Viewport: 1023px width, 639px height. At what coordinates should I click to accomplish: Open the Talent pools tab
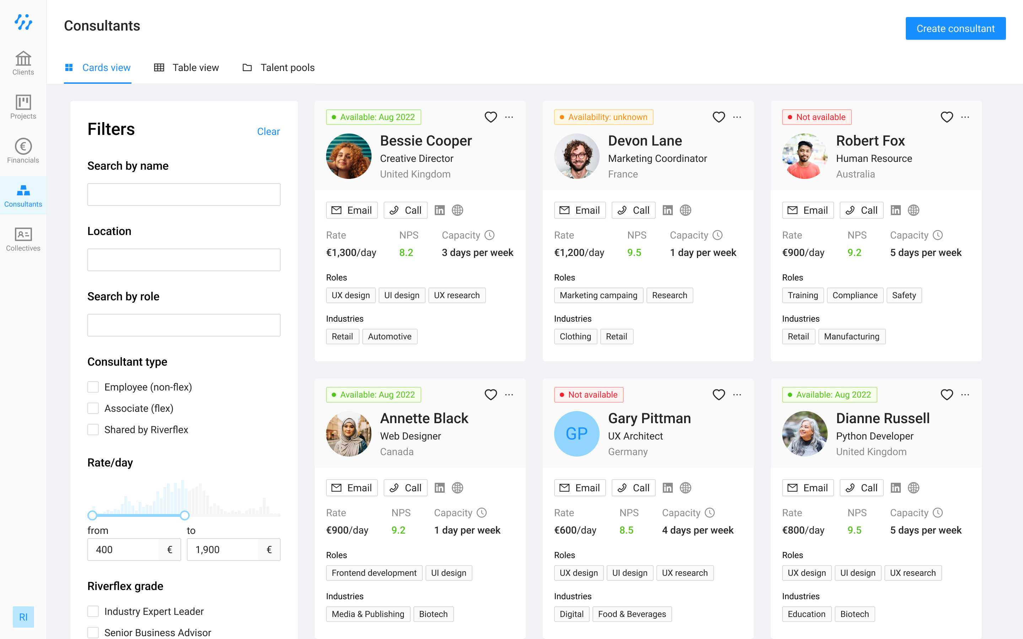[278, 67]
